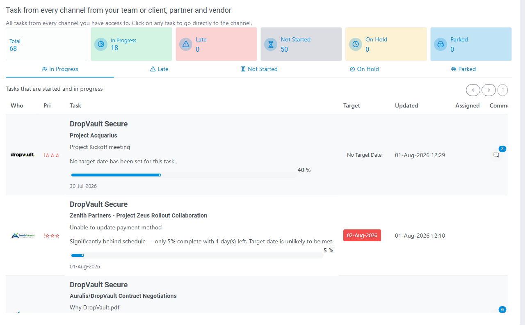The height and width of the screenshot is (325, 525).
Task: Select page number 1 button
Action: click(x=502, y=90)
